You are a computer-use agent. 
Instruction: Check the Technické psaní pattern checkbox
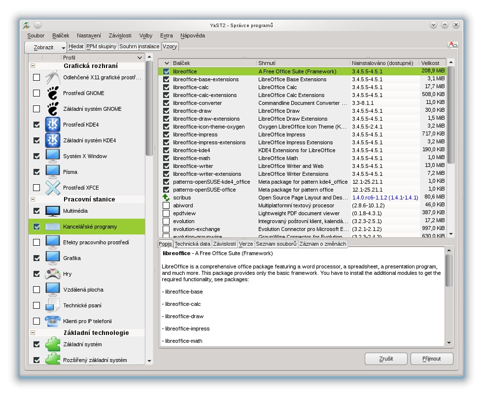(36, 305)
